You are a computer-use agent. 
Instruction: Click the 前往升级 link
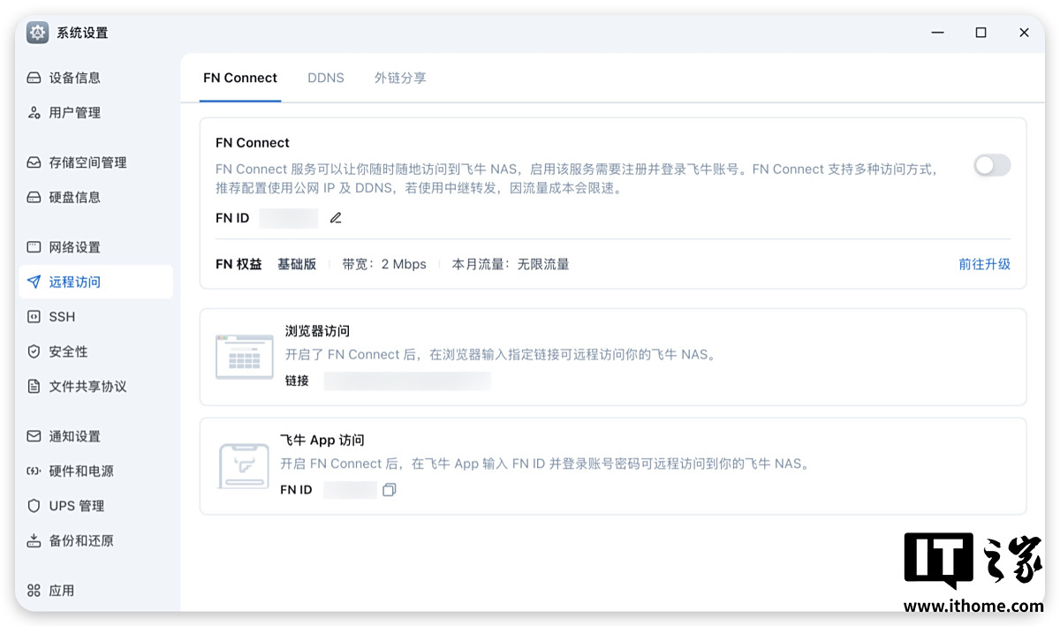click(984, 264)
